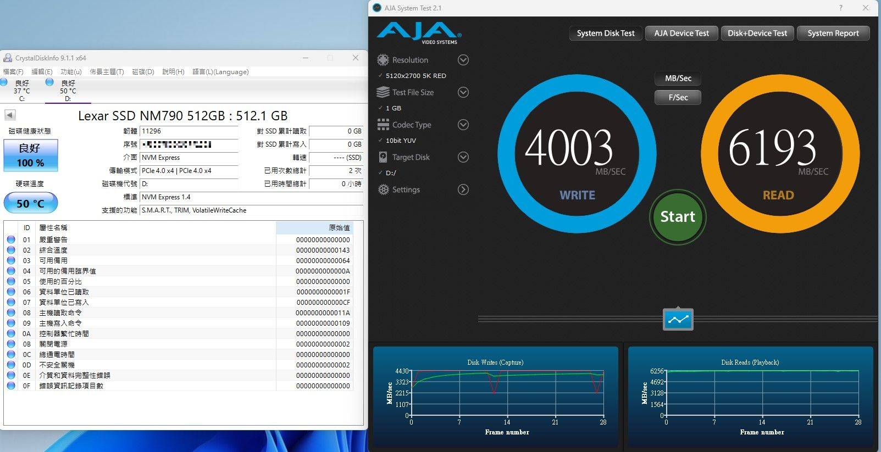Select 5120x2700 5K RED resolution option

tap(415, 76)
